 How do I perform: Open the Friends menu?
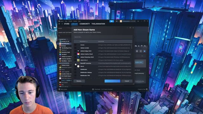point(70,21)
